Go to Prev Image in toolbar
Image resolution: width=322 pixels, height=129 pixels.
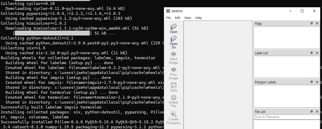pos(174,73)
